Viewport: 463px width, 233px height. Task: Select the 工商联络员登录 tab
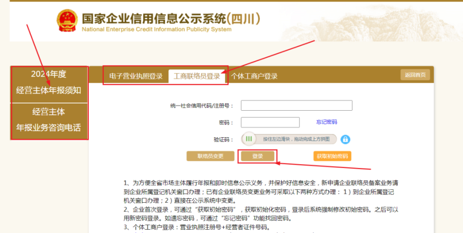(197, 76)
